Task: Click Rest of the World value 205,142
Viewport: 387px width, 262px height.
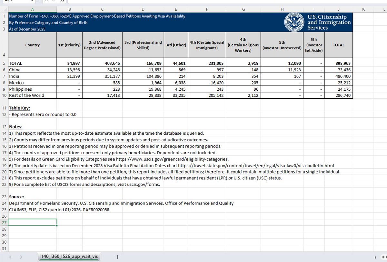Action: tap(206, 95)
